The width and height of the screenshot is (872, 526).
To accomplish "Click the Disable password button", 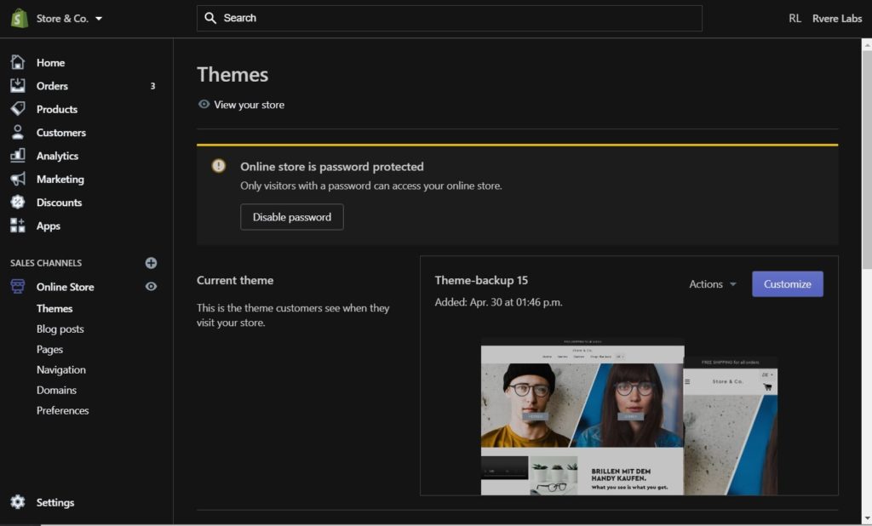I will pyautogui.click(x=291, y=217).
